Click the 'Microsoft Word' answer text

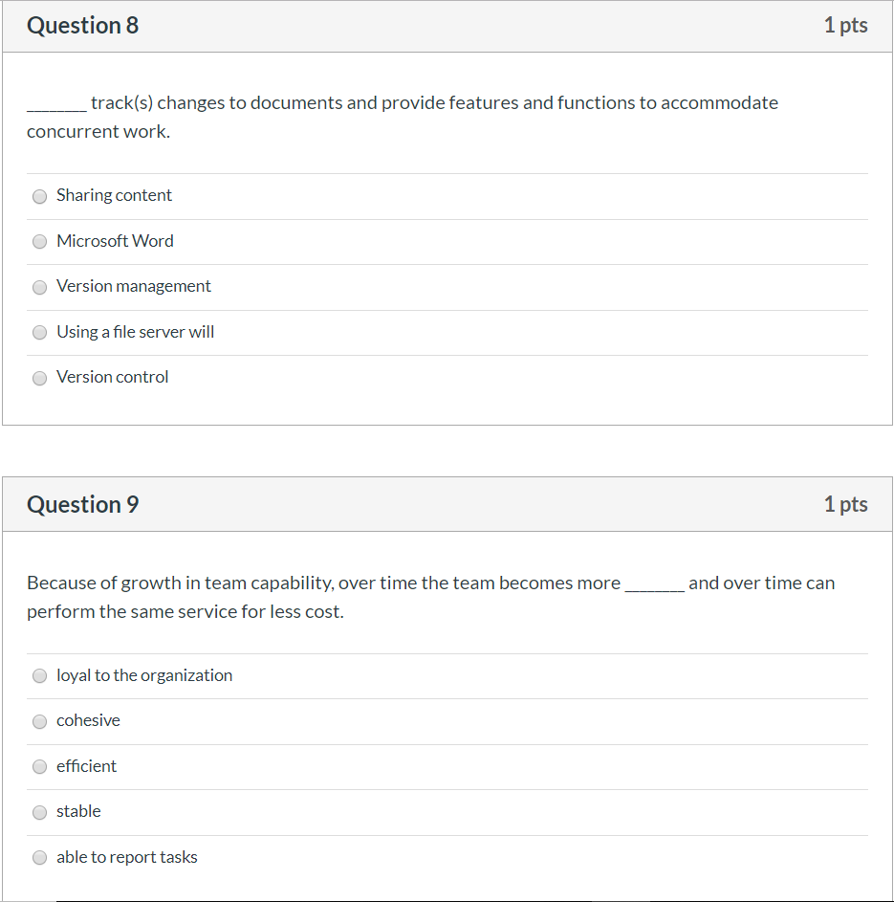pos(115,241)
